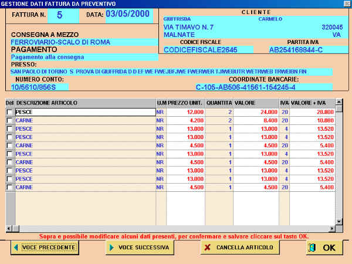The width and height of the screenshot is (352, 264).
Task: Click the VALORE + IVA column header
Action: (x=312, y=103)
